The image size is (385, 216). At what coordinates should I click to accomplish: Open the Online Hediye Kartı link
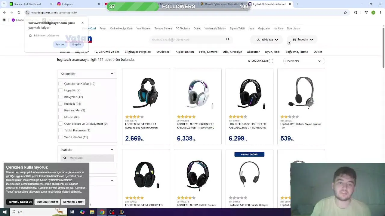point(121,28)
